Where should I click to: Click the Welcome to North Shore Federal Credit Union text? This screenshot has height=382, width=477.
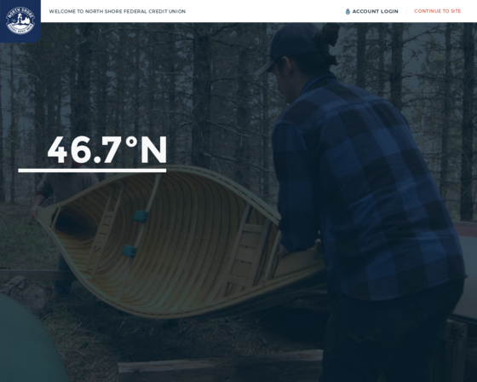coord(118,12)
